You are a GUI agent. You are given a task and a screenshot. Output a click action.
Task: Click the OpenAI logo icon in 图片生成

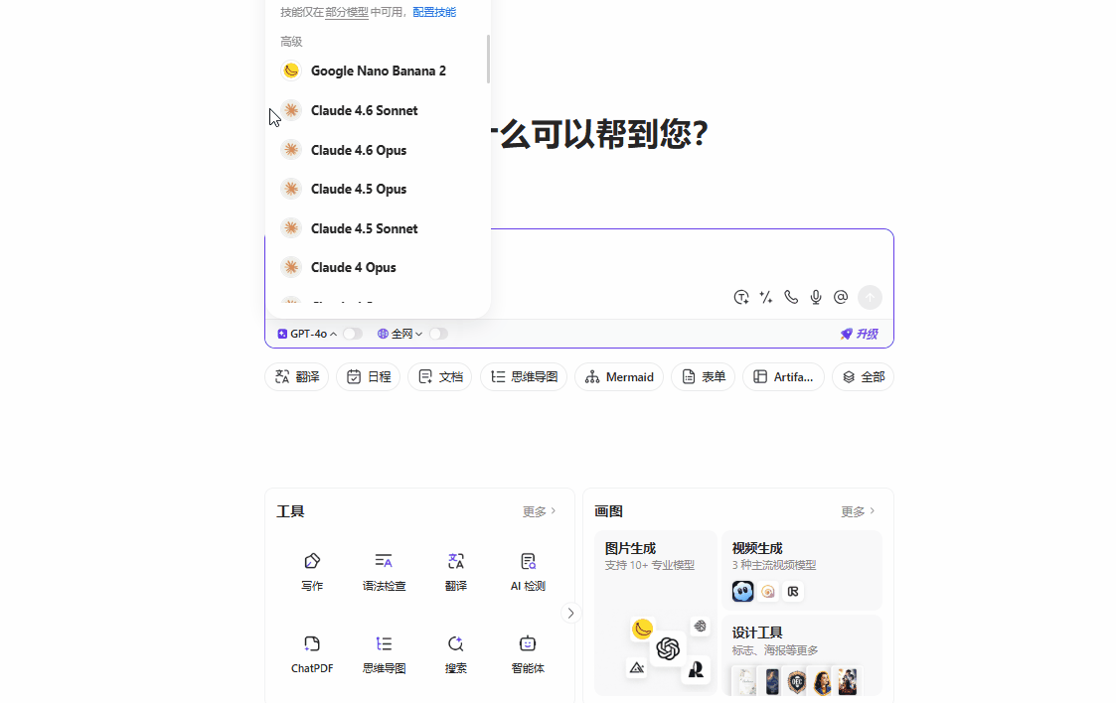(669, 648)
